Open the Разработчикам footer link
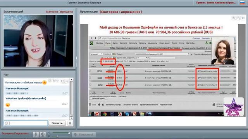Screen dimensions: 248x139 point(166,105)
